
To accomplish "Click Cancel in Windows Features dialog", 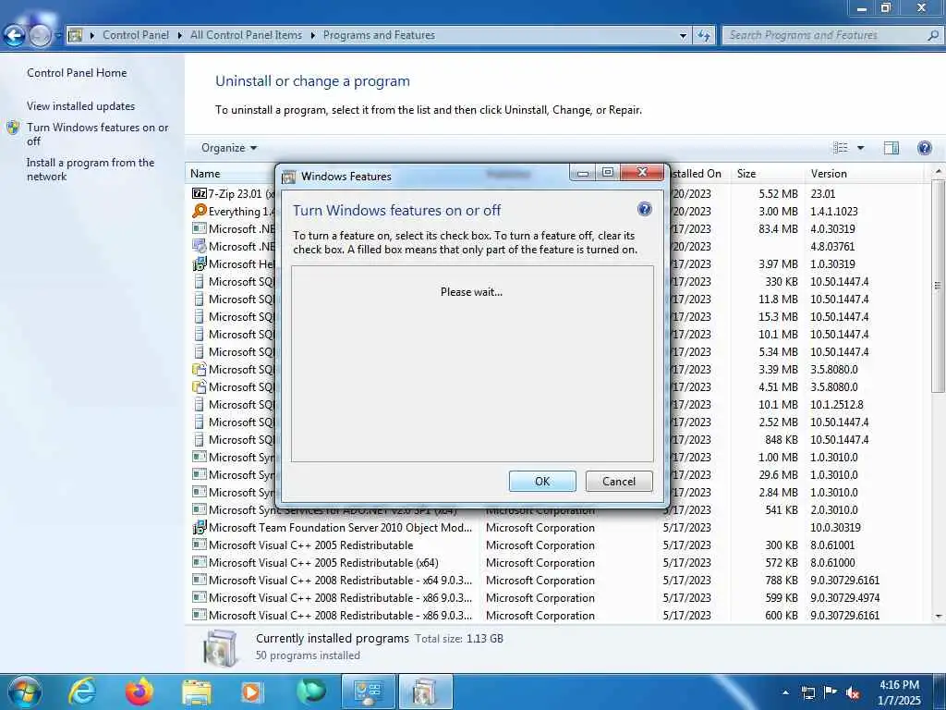I will click(619, 481).
